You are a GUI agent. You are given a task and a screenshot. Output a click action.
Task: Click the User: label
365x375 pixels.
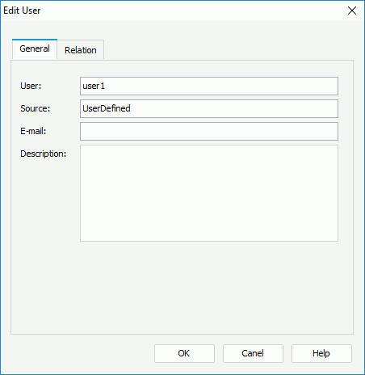click(x=31, y=86)
